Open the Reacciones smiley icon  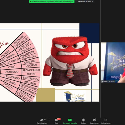pos(94,120)
